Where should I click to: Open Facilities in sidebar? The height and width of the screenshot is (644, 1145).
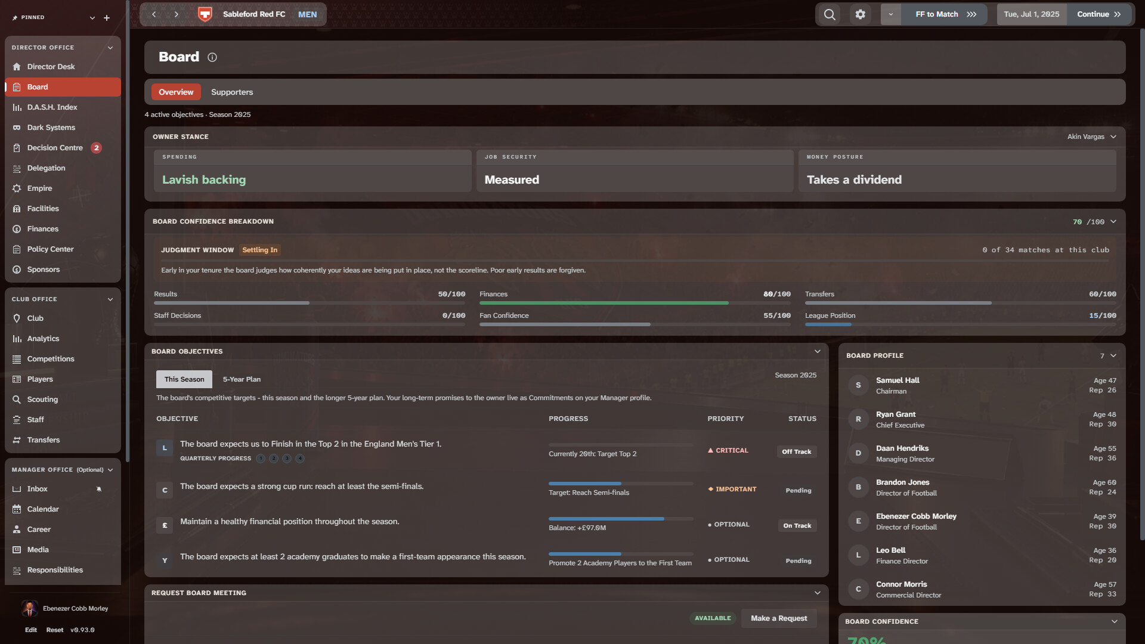pyautogui.click(x=63, y=209)
